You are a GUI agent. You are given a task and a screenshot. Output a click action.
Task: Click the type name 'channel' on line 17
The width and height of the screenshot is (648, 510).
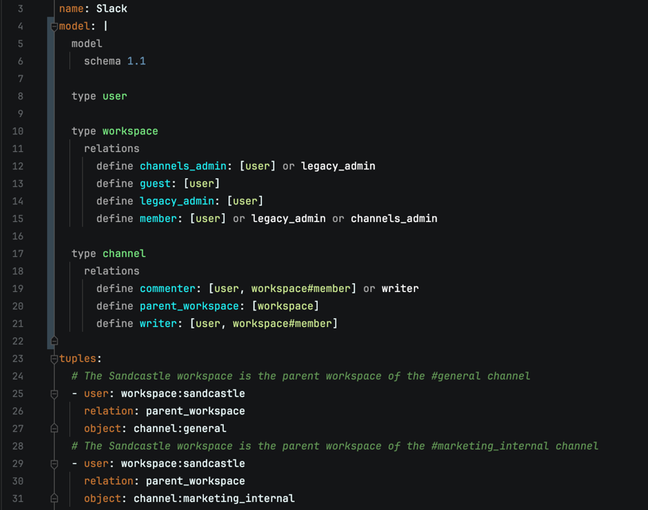click(x=124, y=254)
